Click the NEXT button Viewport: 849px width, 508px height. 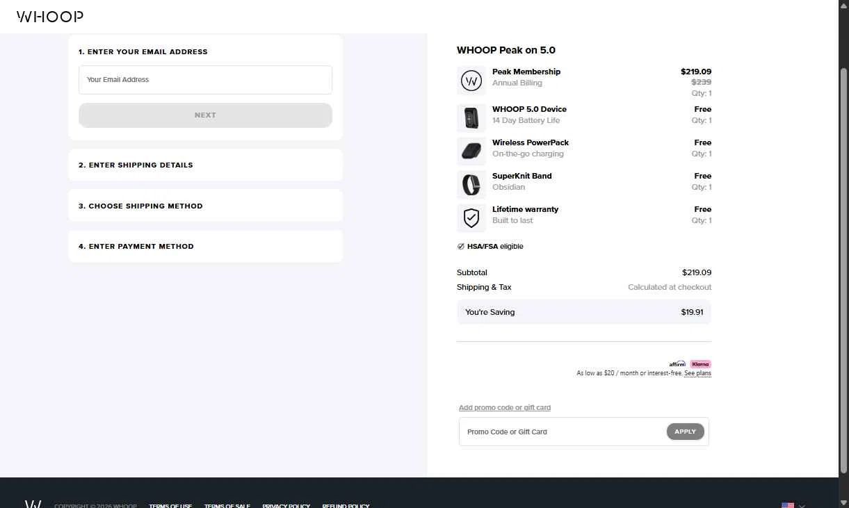[x=205, y=115]
